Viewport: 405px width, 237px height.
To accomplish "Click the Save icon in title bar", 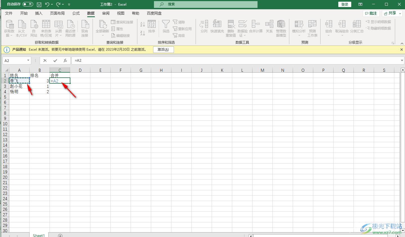I will click(x=39, y=5).
